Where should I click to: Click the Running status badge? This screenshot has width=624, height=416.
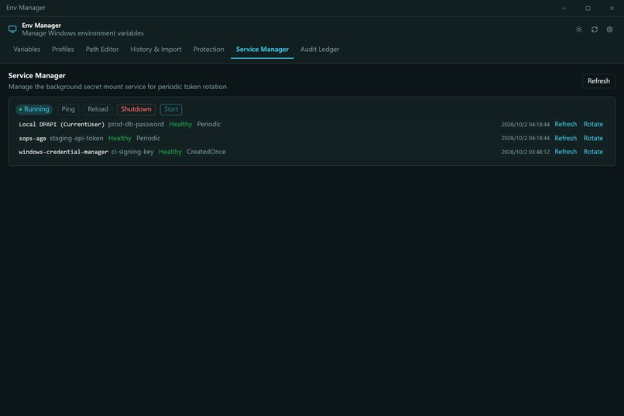click(34, 109)
